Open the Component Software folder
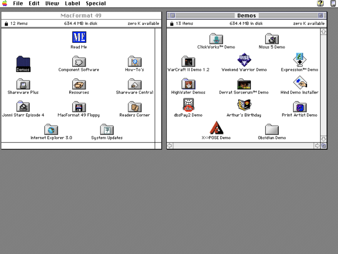This screenshot has width=338, height=254. tap(79, 61)
